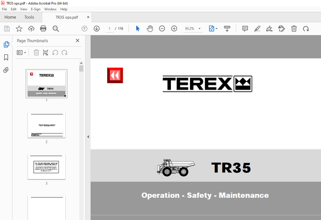Click the Save file icon

[x=7, y=28]
